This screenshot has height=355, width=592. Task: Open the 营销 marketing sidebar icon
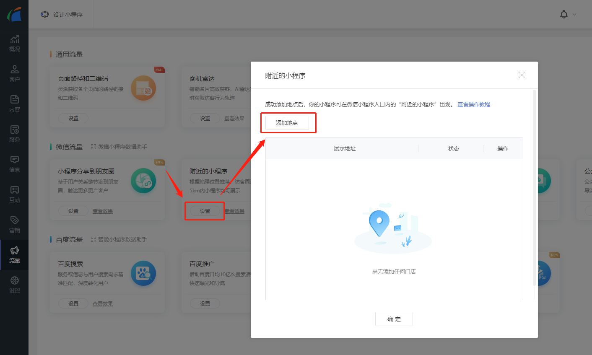[14, 224]
